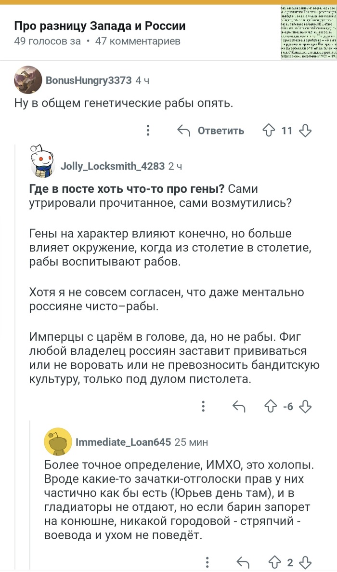Downvote BonusHungry3373's comment

[x=306, y=131]
